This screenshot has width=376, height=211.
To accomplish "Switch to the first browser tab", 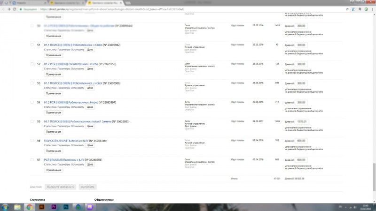I will (x=29, y=3).
